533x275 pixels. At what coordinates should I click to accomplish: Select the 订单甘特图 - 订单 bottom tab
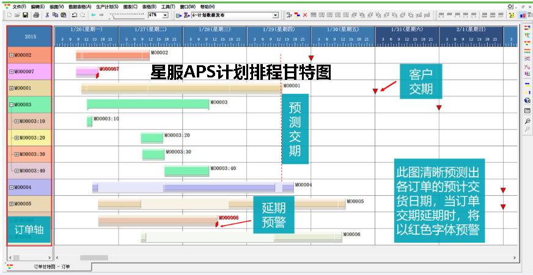coord(51,266)
